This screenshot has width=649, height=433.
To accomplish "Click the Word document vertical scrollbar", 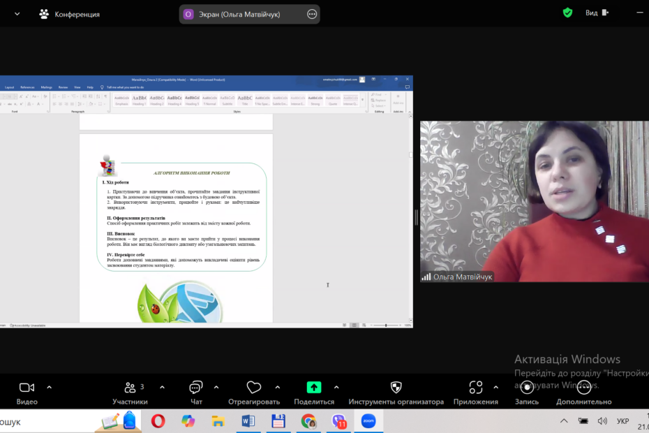I will click(410, 218).
